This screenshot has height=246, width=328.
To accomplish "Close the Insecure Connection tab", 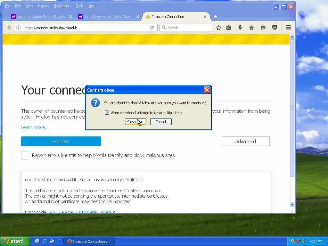I will click(x=205, y=17).
